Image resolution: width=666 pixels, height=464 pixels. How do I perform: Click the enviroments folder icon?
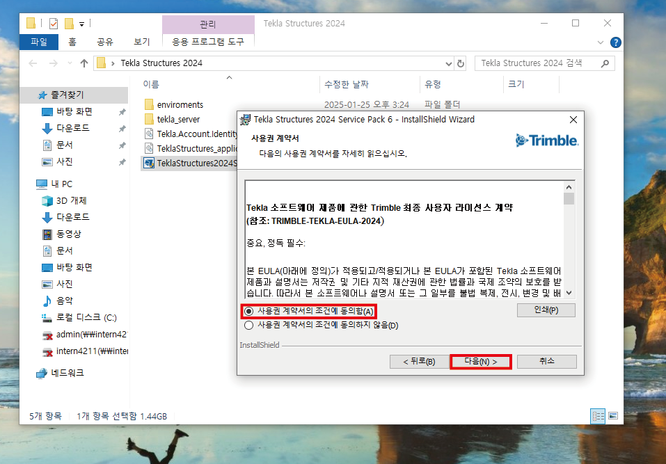click(x=149, y=104)
